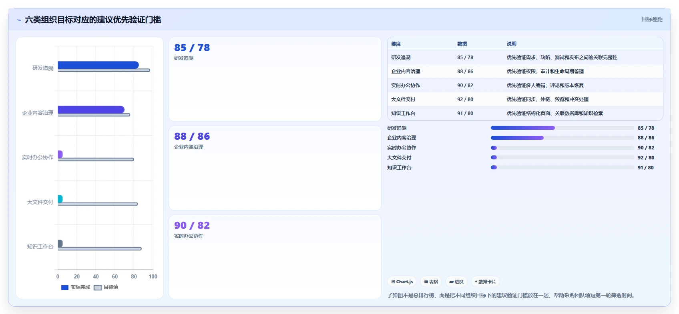Select the 研发追溯 cell in the table
This screenshot has width=679, height=314.
click(x=401, y=58)
